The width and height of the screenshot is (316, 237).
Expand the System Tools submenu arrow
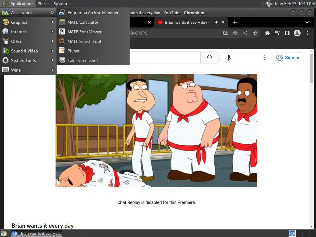tap(52, 60)
